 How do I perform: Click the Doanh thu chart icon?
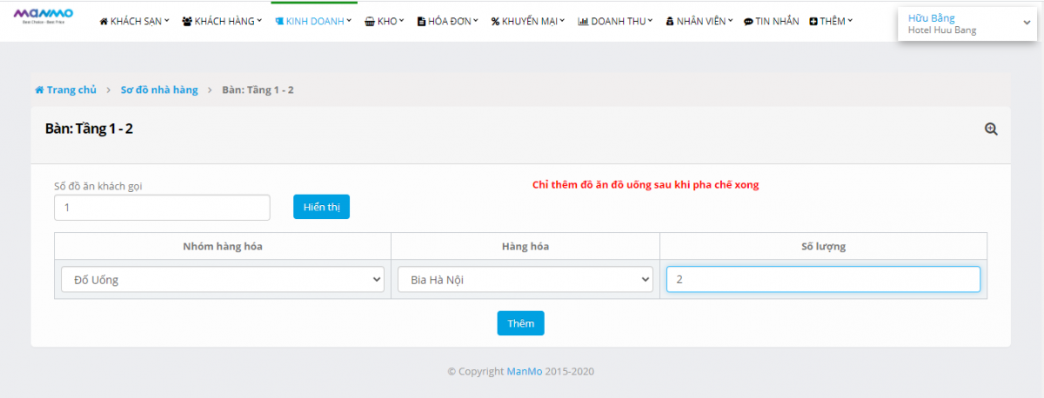583,21
